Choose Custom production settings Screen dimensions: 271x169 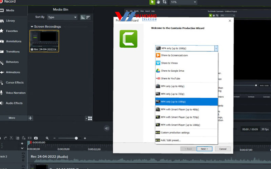pyautogui.click(x=187, y=132)
